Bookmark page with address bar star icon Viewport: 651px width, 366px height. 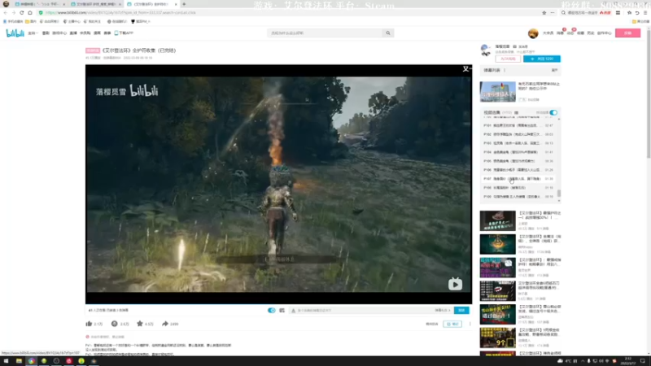(x=544, y=13)
